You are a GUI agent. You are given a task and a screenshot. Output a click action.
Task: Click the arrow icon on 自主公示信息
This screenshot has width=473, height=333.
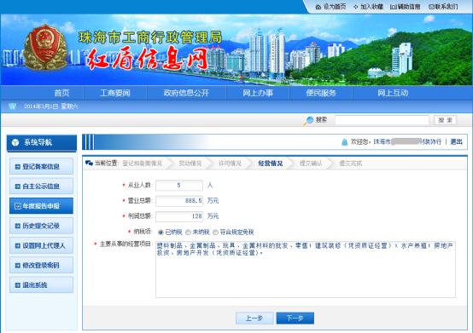18,187
